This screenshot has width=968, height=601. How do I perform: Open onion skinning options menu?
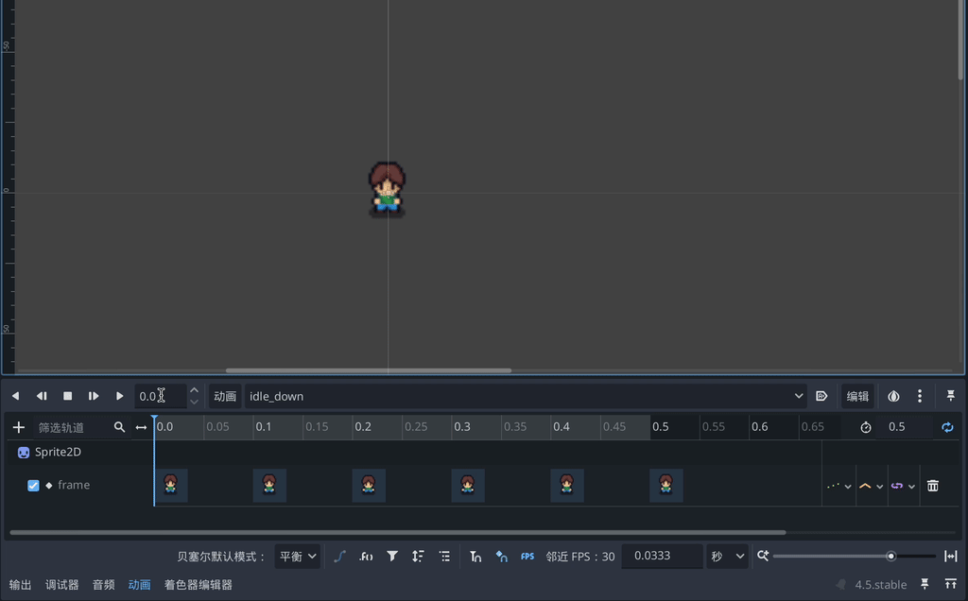(920, 396)
